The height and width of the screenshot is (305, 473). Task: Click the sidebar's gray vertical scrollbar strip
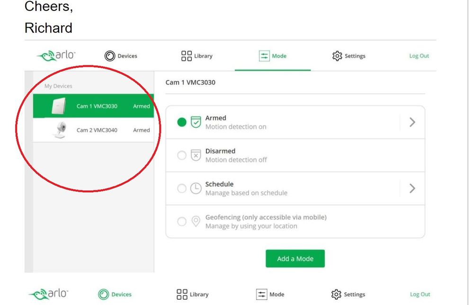click(29, 172)
